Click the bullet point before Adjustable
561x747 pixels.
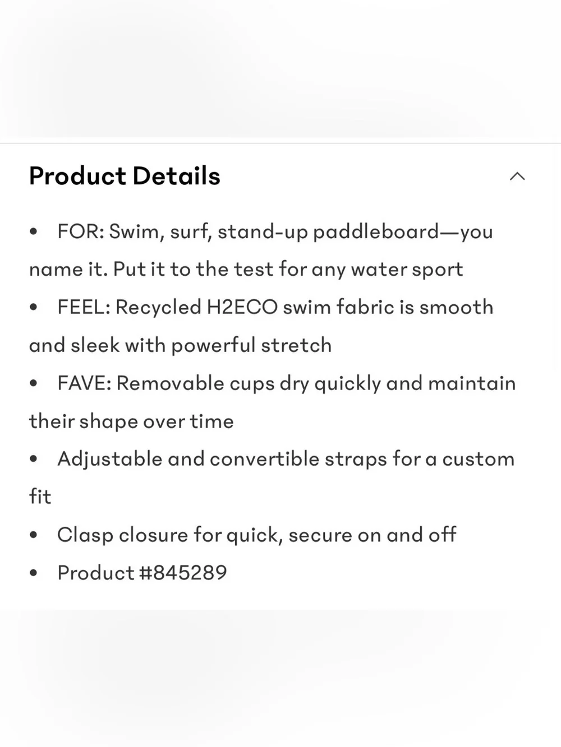pyautogui.click(x=34, y=459)
